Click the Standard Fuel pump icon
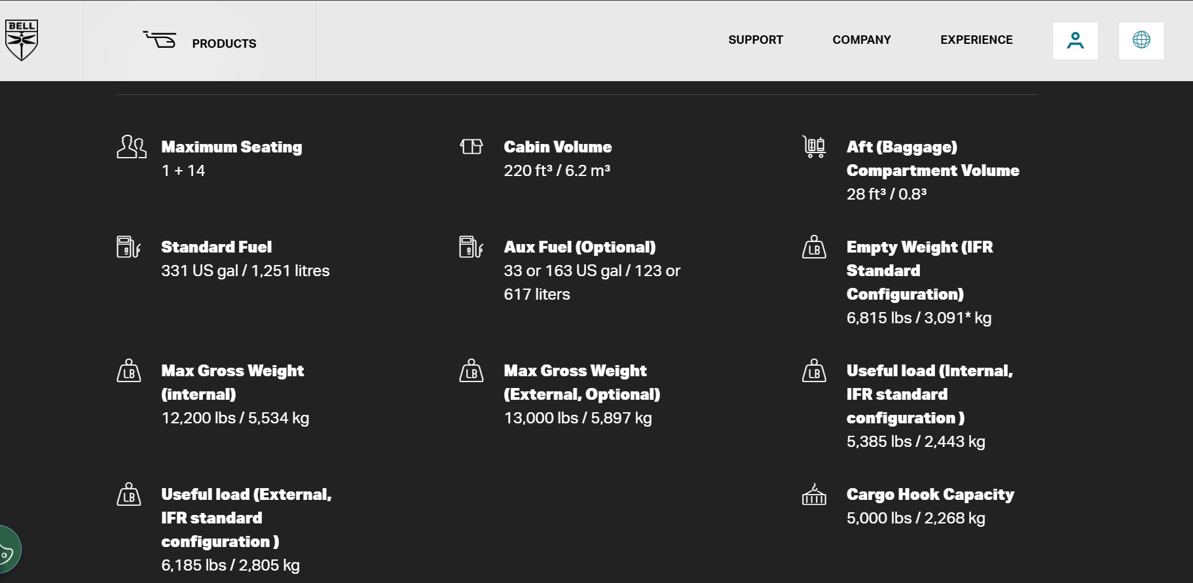1193x583 pixels. 128,247
